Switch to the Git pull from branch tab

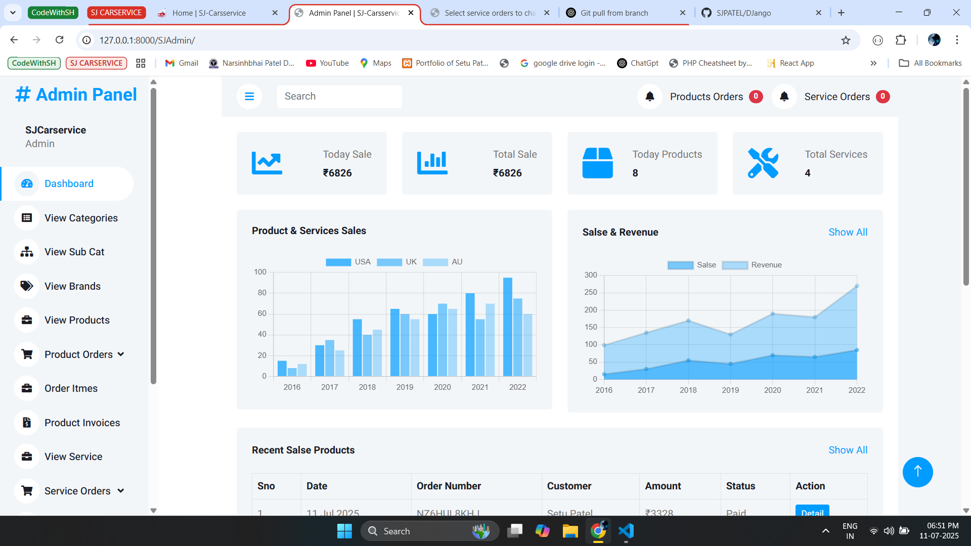(x=614, y=13)
